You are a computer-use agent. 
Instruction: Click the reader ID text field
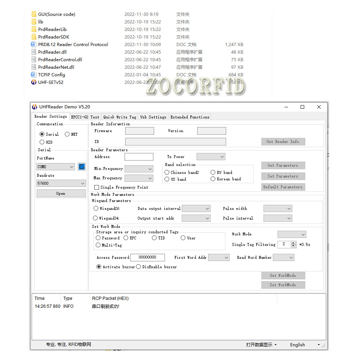tap(176, 141)
